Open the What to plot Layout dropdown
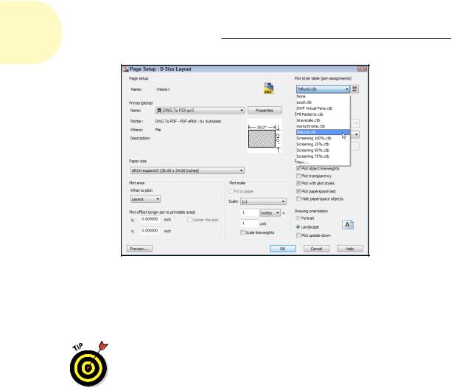 click(145, 199)
